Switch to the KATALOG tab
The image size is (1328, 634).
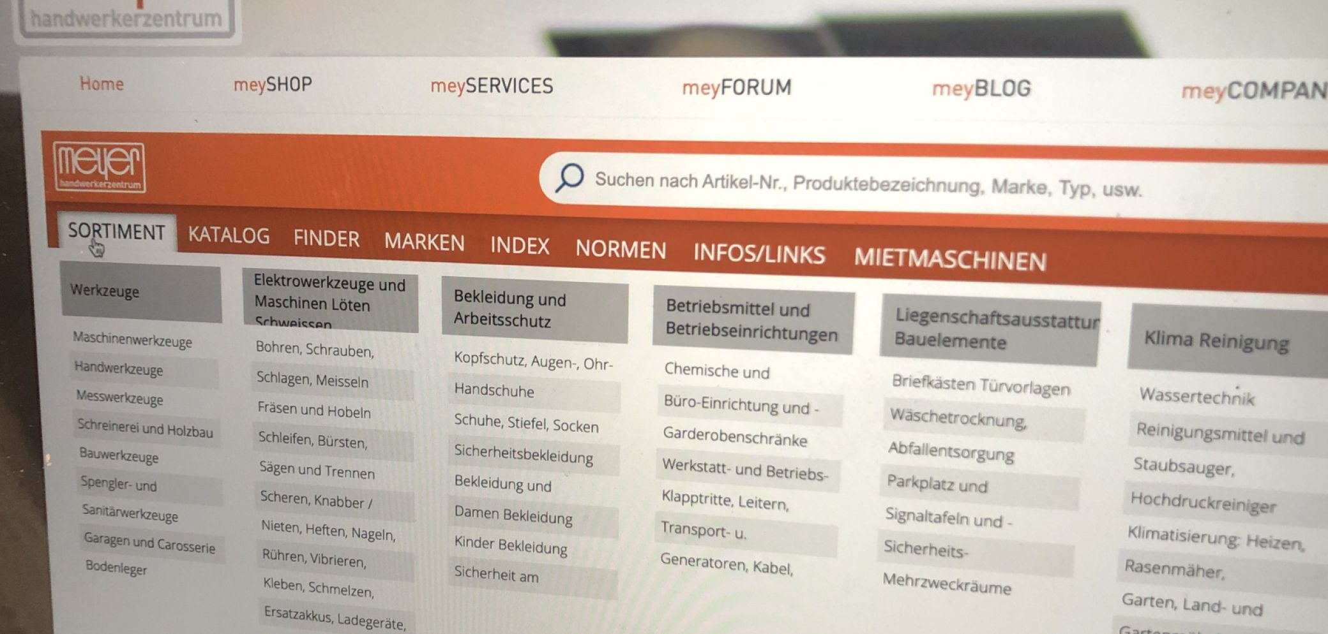(x=229, y=235)
